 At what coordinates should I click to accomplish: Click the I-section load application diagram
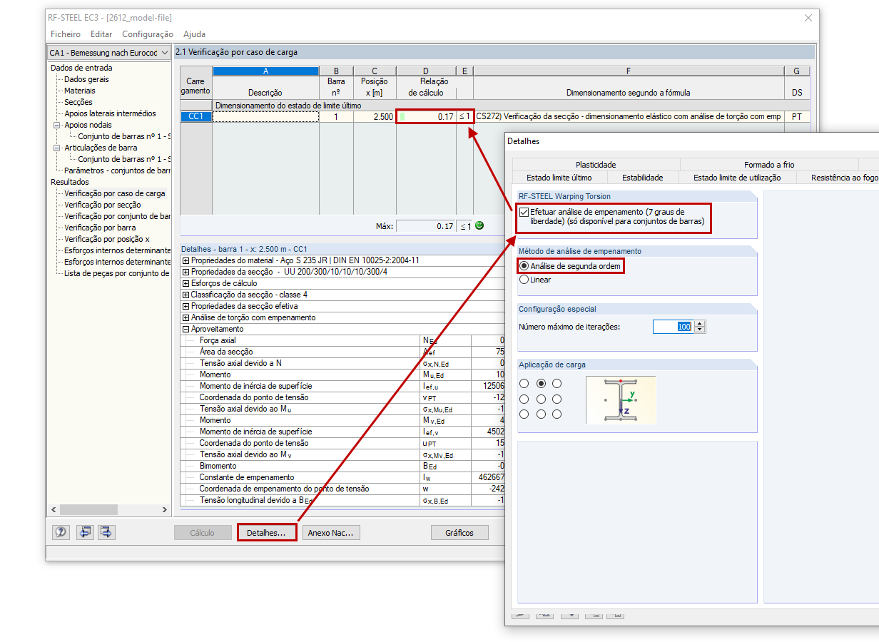click(x=621, y=399)
